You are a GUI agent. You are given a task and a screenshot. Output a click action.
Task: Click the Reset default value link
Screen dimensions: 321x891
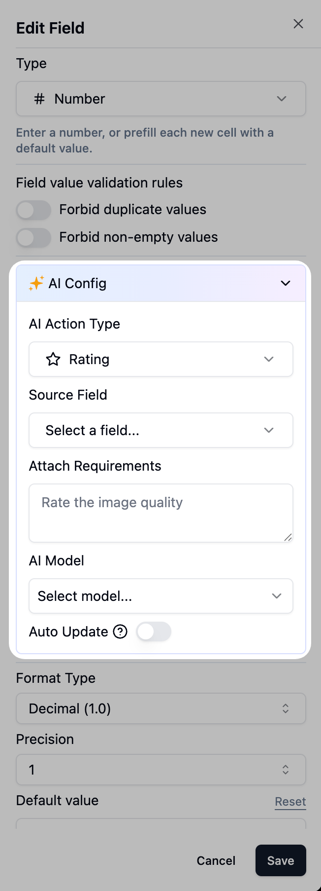(x=290, y=802)
